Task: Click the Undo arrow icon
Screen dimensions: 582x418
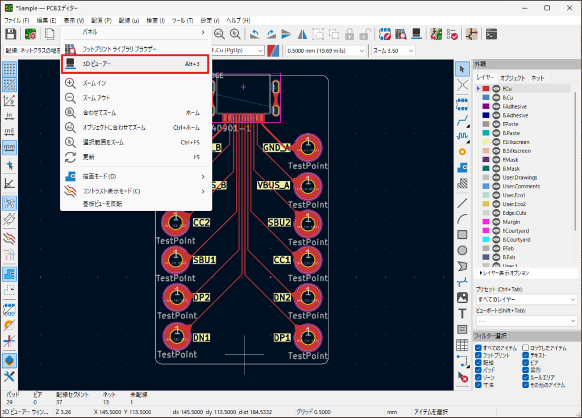Action: coord(255,34)
